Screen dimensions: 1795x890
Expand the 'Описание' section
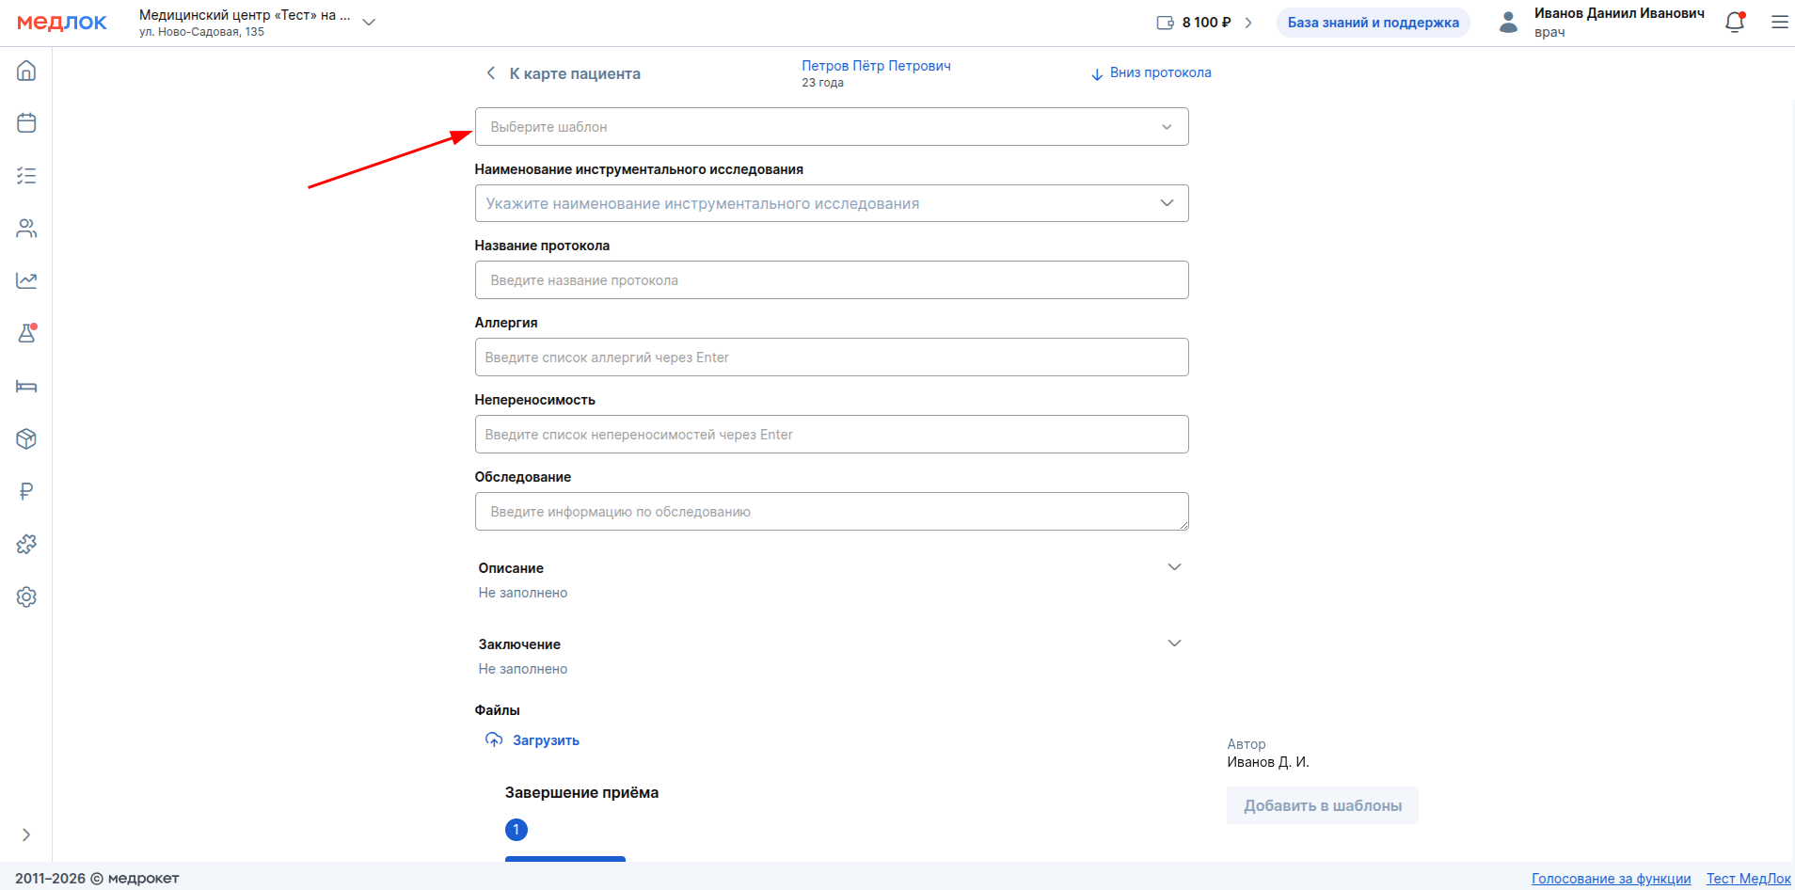[1173, 567]
